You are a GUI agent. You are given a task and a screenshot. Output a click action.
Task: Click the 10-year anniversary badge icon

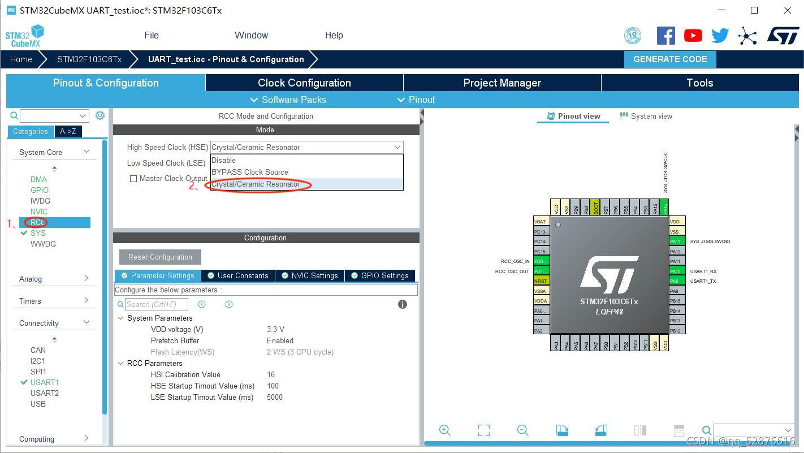click(633, 36)
